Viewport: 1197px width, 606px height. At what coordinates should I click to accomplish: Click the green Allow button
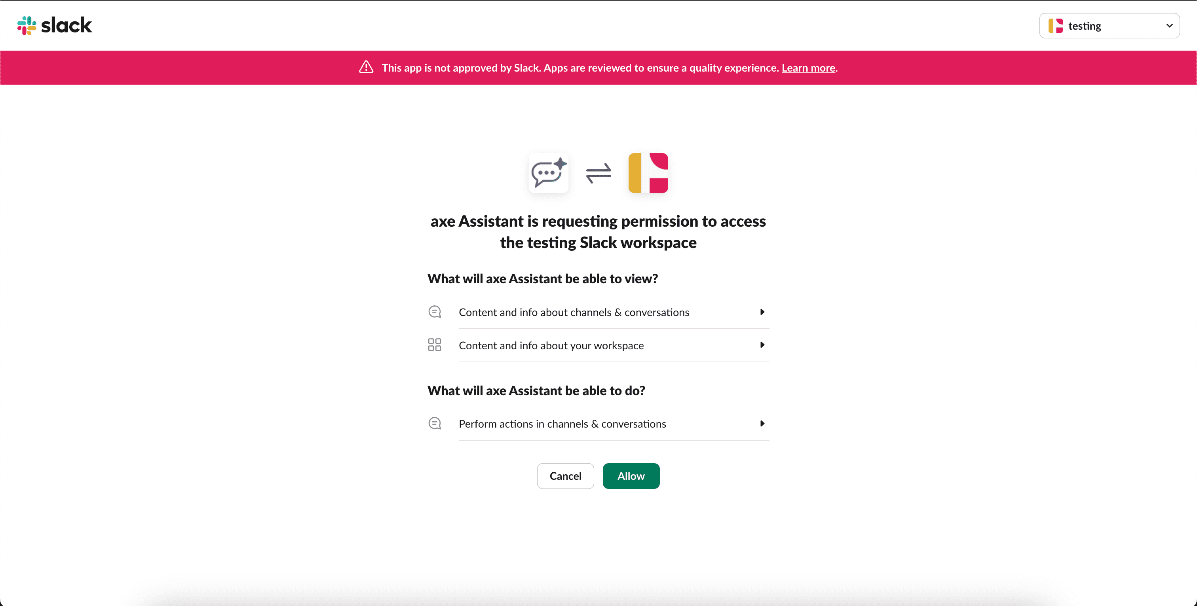(631, 476)
